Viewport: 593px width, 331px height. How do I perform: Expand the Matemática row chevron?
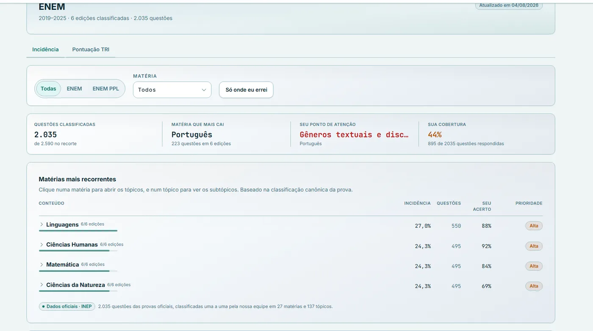(42, 265)
